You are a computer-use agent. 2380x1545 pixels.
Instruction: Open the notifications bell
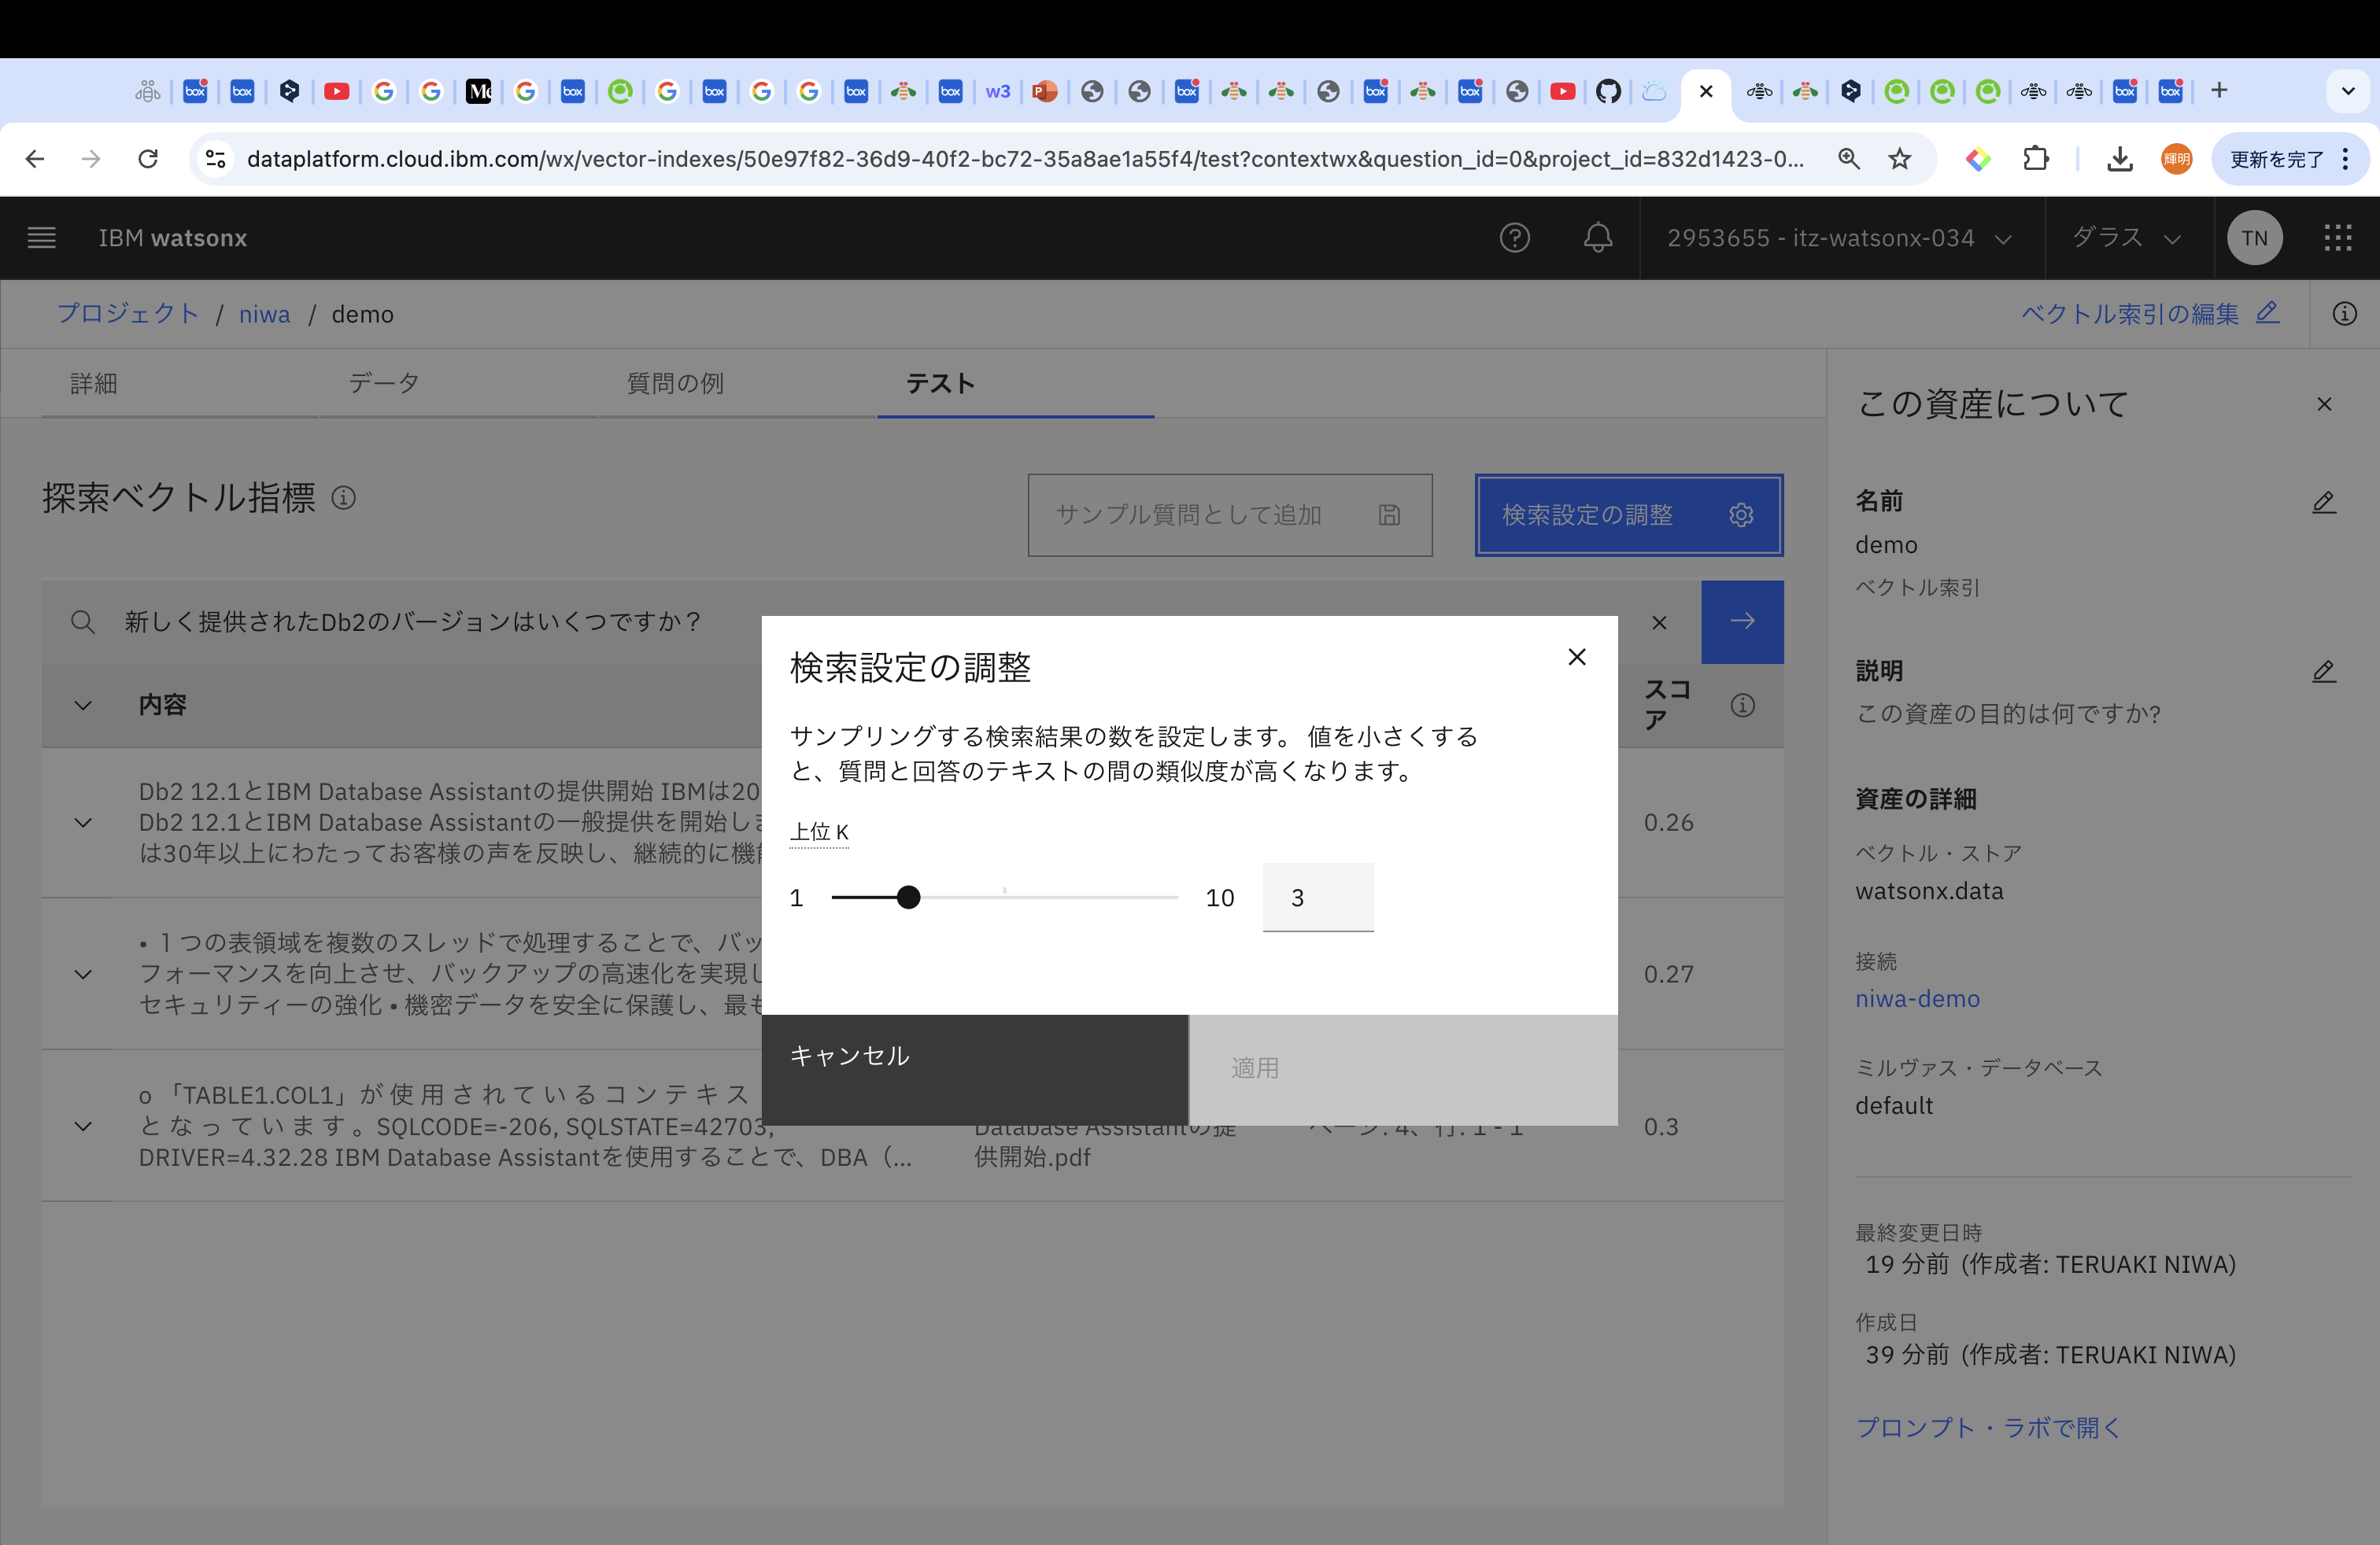click(x=1597, y=238)
